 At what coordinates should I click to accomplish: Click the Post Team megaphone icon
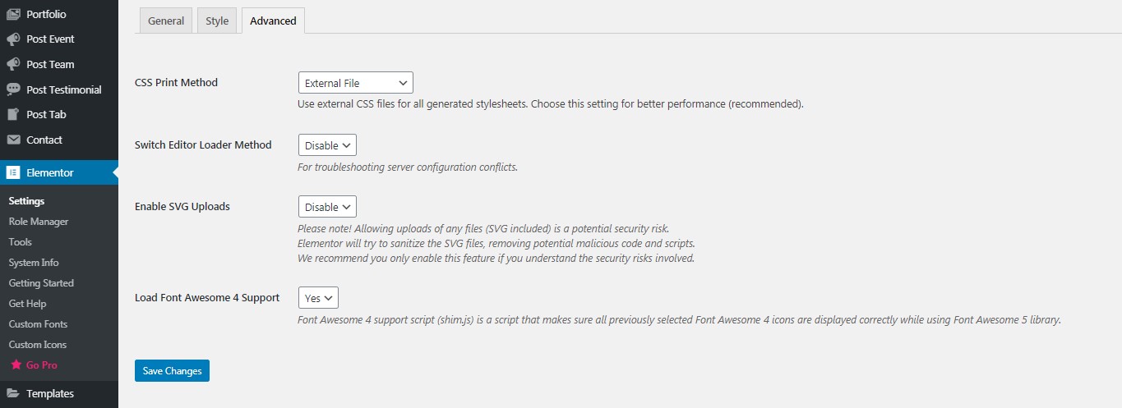[13, 64]
